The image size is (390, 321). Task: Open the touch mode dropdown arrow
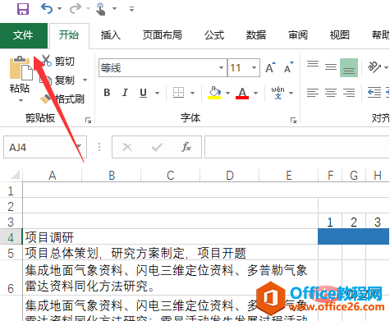pyautogui.click(x=115, y=9)
